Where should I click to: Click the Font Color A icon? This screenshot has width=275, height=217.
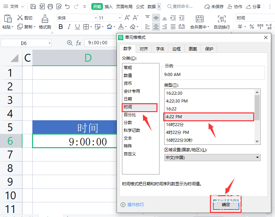[121, 27]
